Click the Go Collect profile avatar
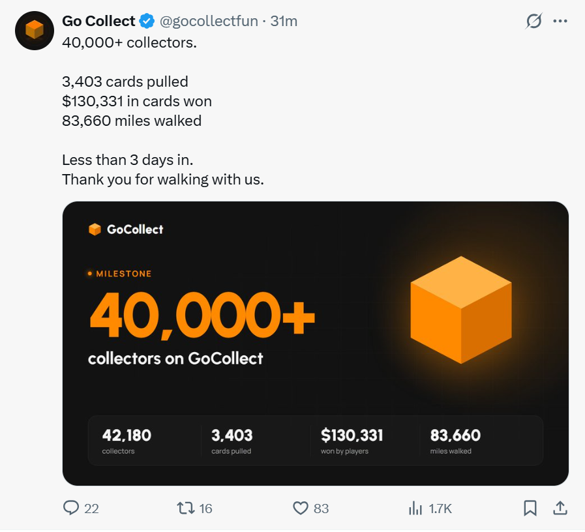This screenshot has height=532, width=585. (x=35, y=31)
